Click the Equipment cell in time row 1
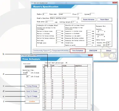 tap(81, 67)
